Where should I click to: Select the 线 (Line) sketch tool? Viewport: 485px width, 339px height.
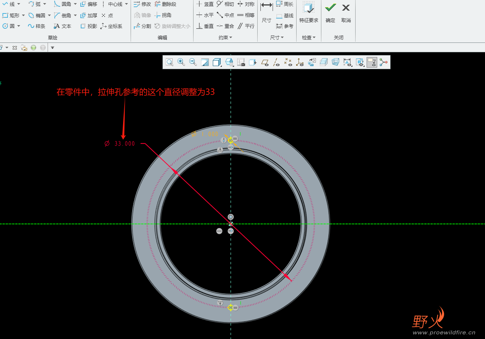coord(9,4)
